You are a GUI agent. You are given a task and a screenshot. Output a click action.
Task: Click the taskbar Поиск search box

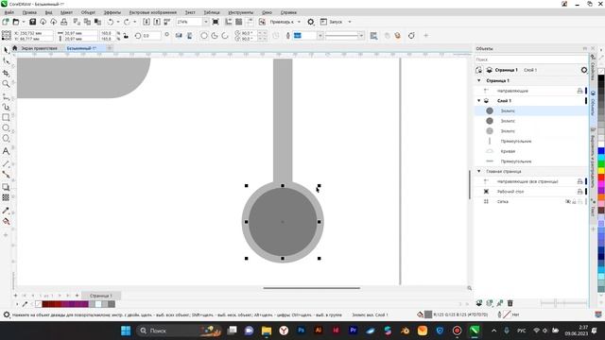pyautogui.click(x=180, y=331)
